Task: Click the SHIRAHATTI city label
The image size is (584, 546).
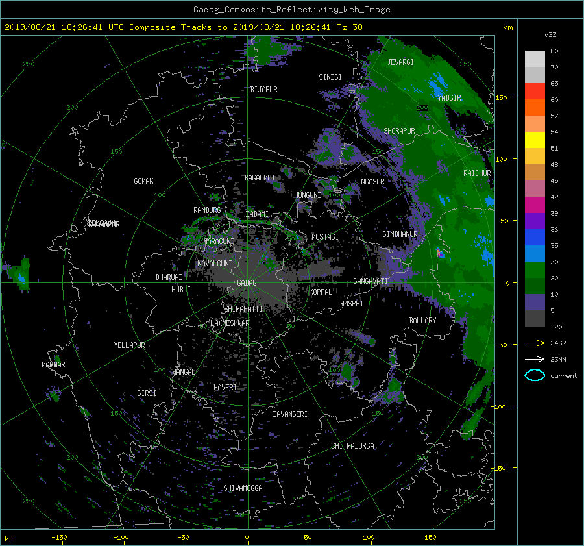Action: click(243, 309)
